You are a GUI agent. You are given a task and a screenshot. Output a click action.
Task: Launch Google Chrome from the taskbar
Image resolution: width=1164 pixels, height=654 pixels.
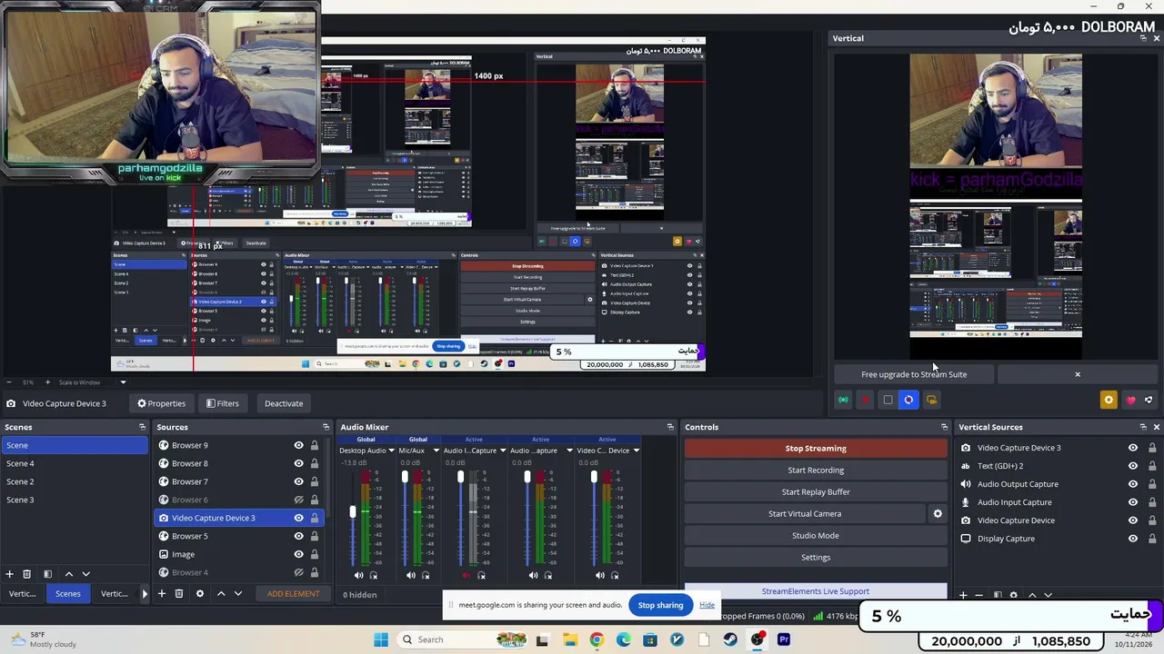597,639
